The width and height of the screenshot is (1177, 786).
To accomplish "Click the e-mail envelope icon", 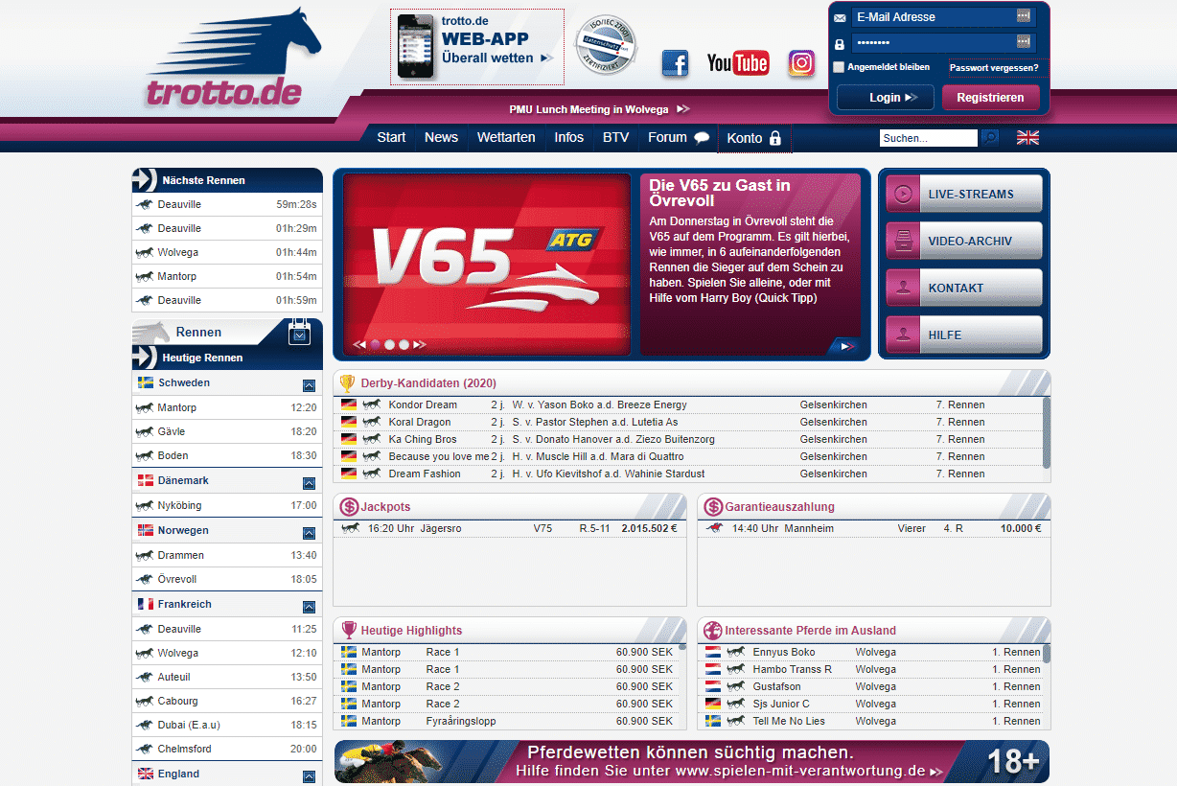I will click(840, 17).
